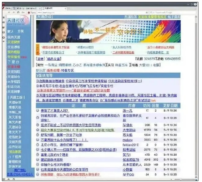202x182 pixels.
Task: Switch to the 天涯社区 browser tab
Action: pyautogui.click(x=54, y=8)
